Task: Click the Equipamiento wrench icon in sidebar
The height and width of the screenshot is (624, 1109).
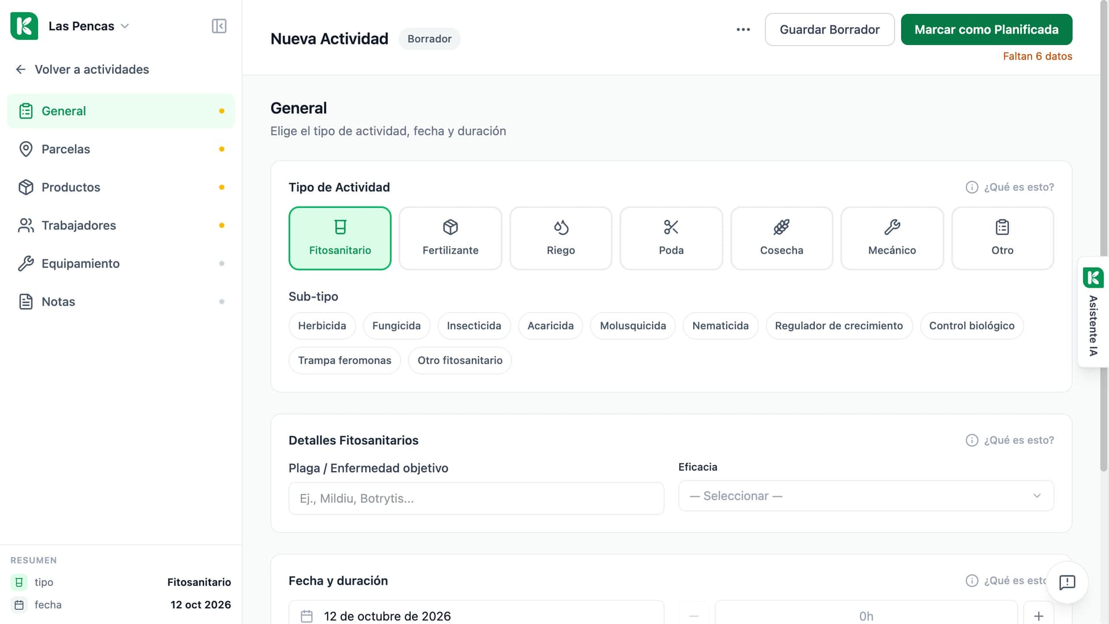Action: 26,263
